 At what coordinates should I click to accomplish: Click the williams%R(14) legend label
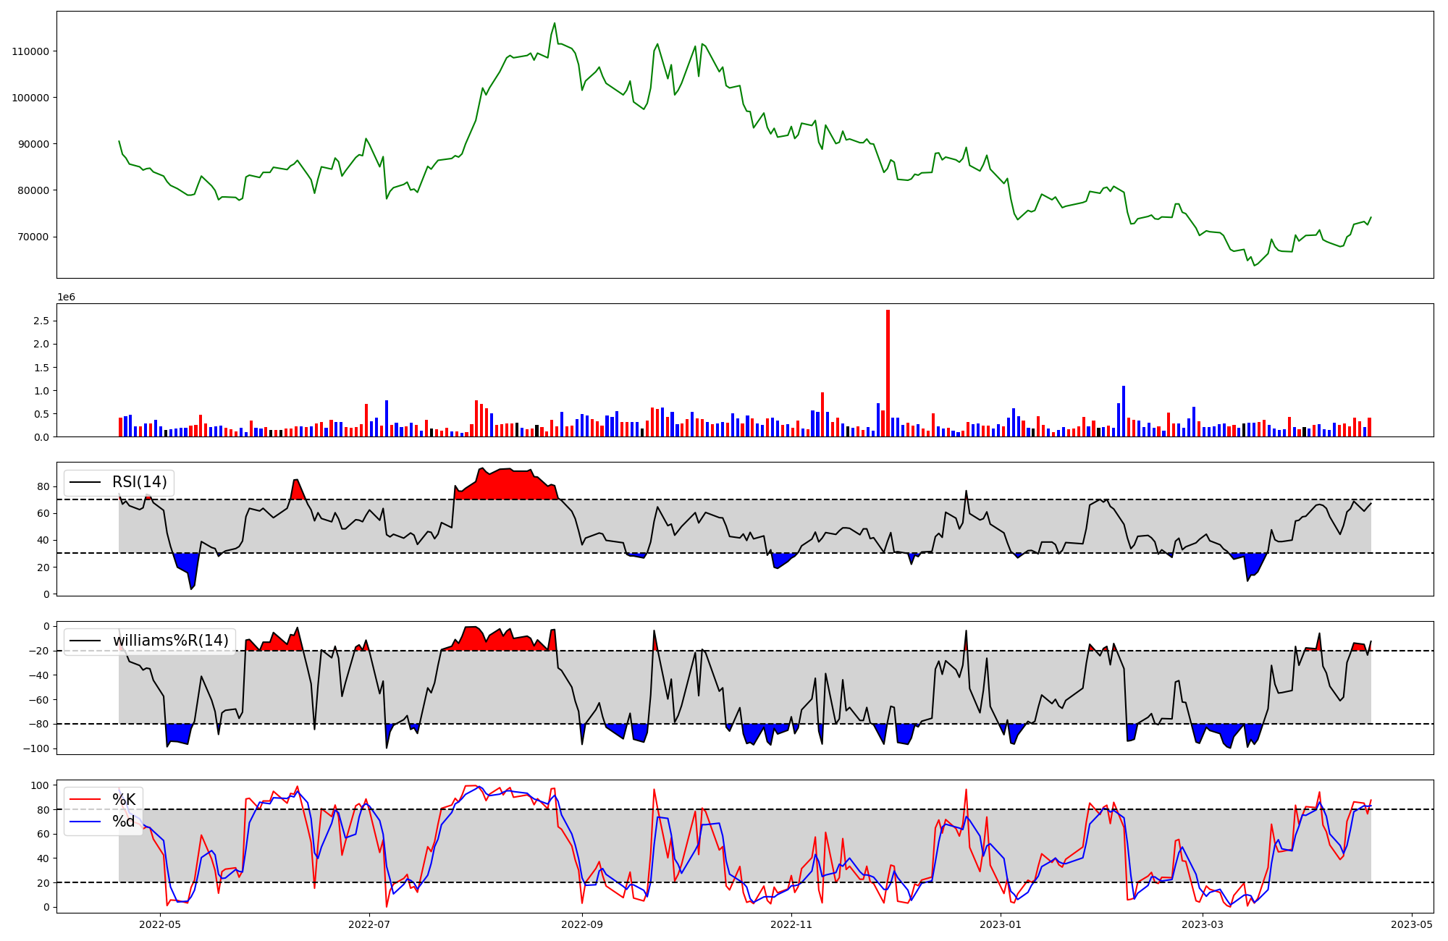[x=170, y=641]
